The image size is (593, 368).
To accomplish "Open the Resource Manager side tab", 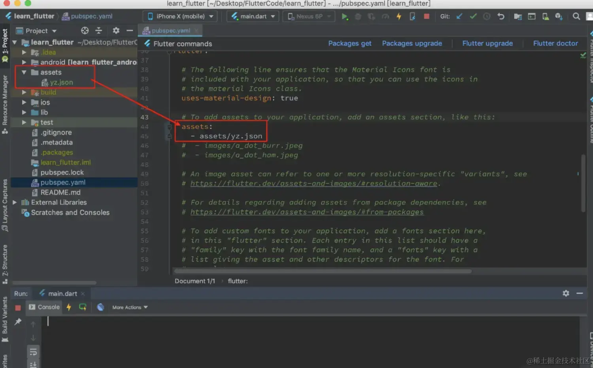I will 5,105.
